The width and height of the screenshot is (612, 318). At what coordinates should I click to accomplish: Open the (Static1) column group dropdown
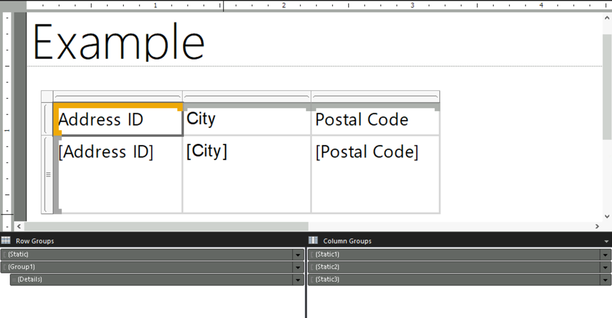[x=604, y=254]
